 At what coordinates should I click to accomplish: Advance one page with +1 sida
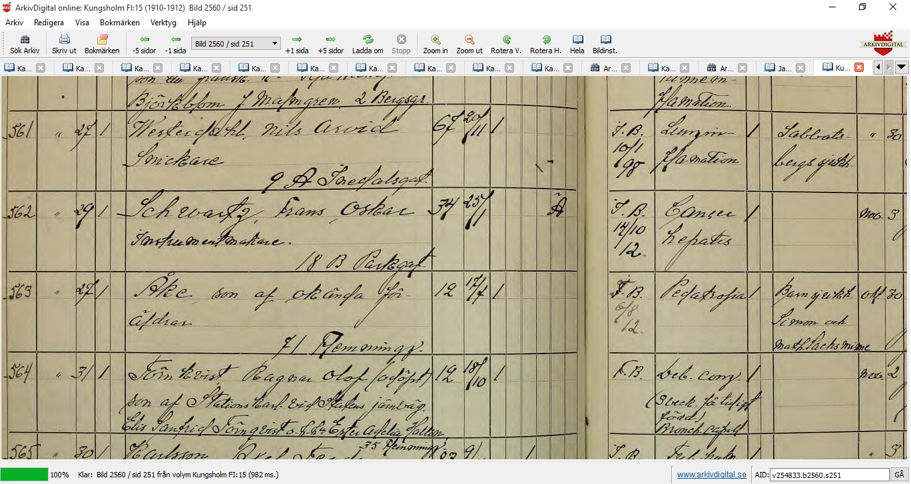click(297, 44)
